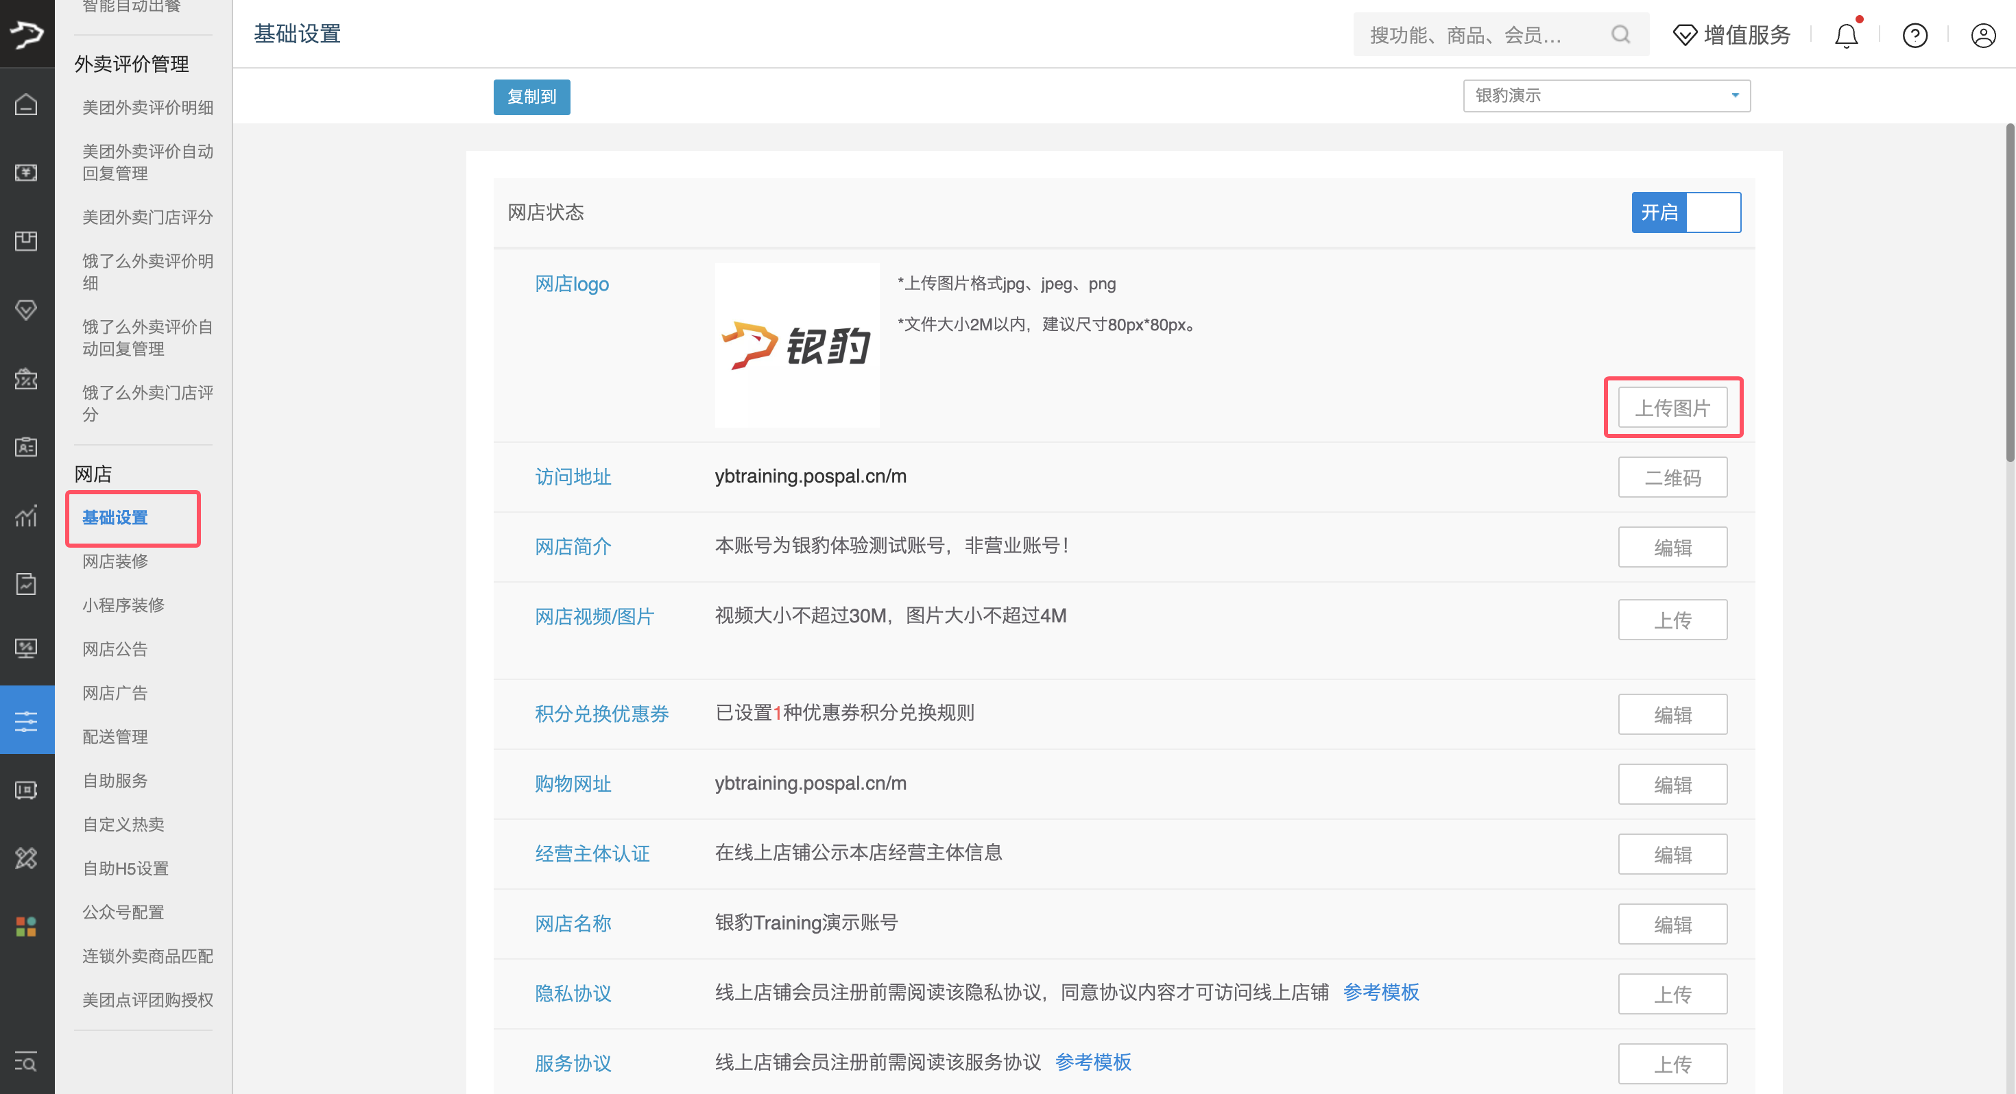The width and height of the screenshot is (2016, 1094).
Task: Open 网店装修 menu item
Action: [x=115, y=561]
